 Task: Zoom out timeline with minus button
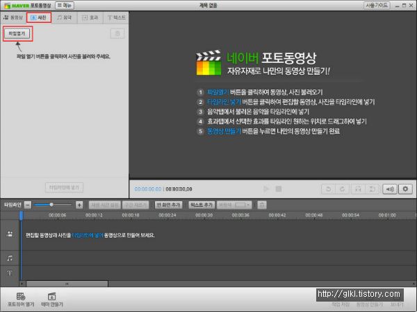coord(28,205)
